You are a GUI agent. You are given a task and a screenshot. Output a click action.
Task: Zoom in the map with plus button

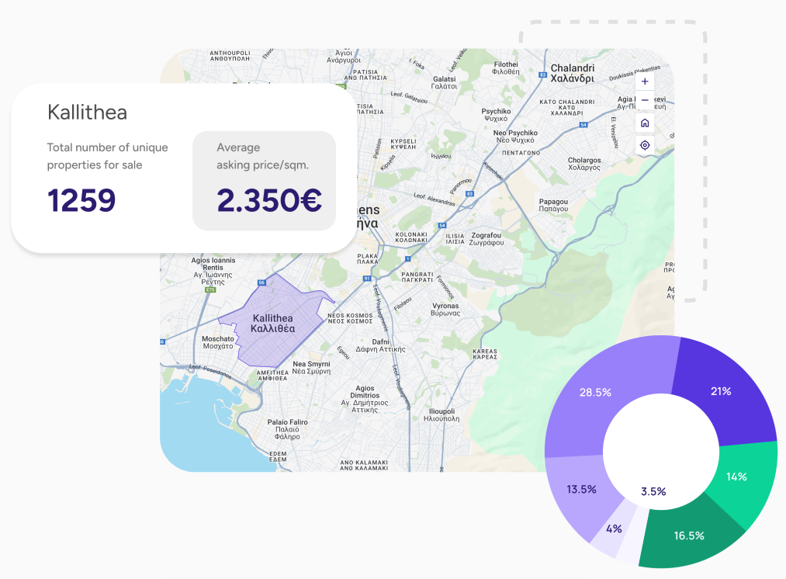[644, 81]
